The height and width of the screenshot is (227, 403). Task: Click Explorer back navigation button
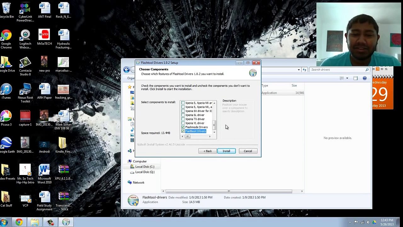(x=127, y=70)
